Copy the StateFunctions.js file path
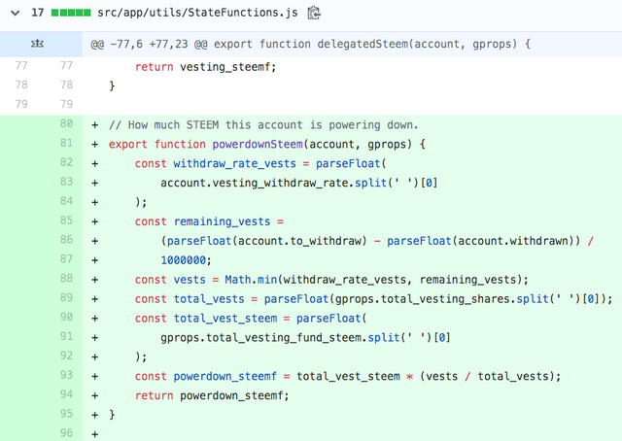 point(314,13)
